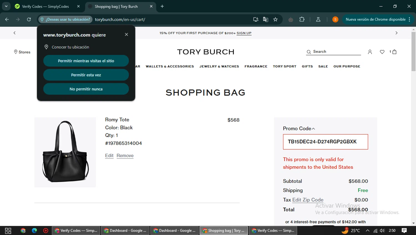Go to next promo banner message

coord(396,33)
